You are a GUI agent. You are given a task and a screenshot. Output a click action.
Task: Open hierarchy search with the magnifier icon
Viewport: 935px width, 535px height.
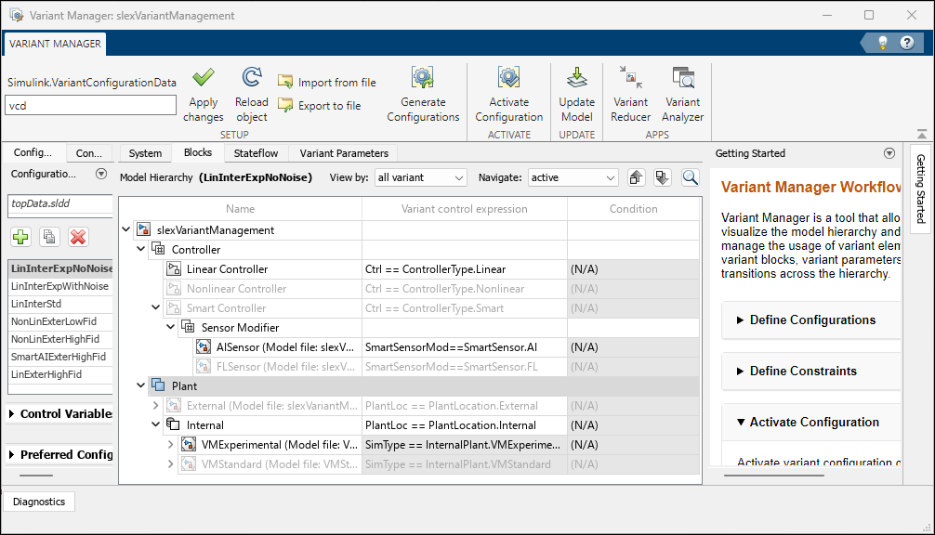[690, 176]
